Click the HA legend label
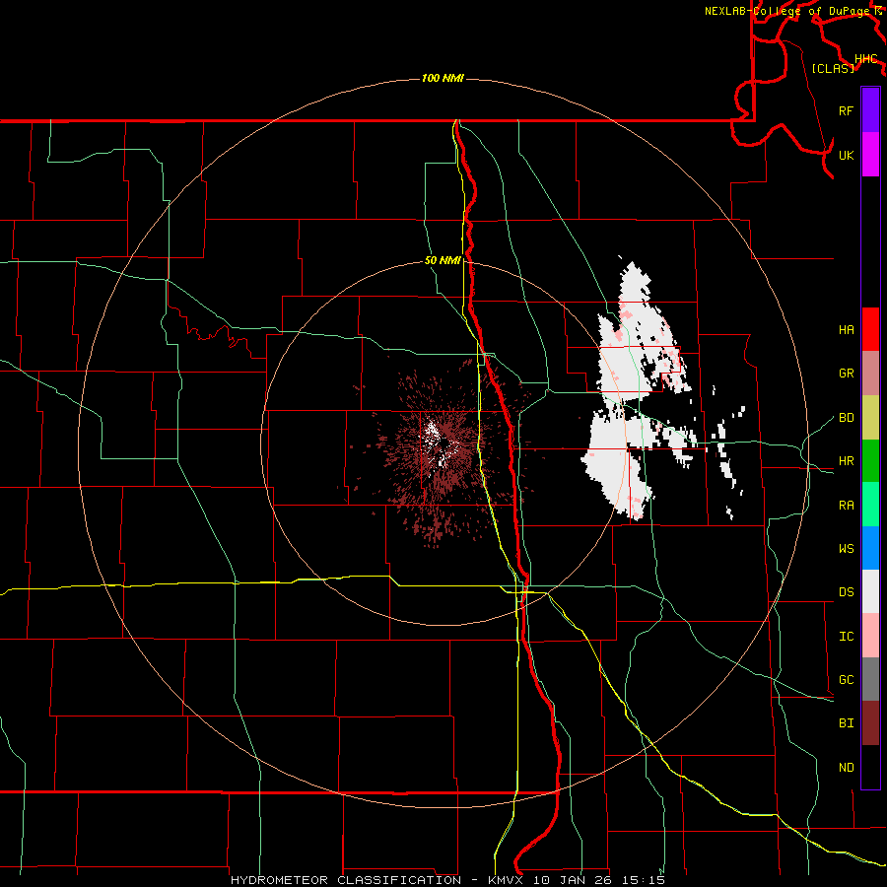The width and height of the screenshot is (887, 887). click(846, 330)
